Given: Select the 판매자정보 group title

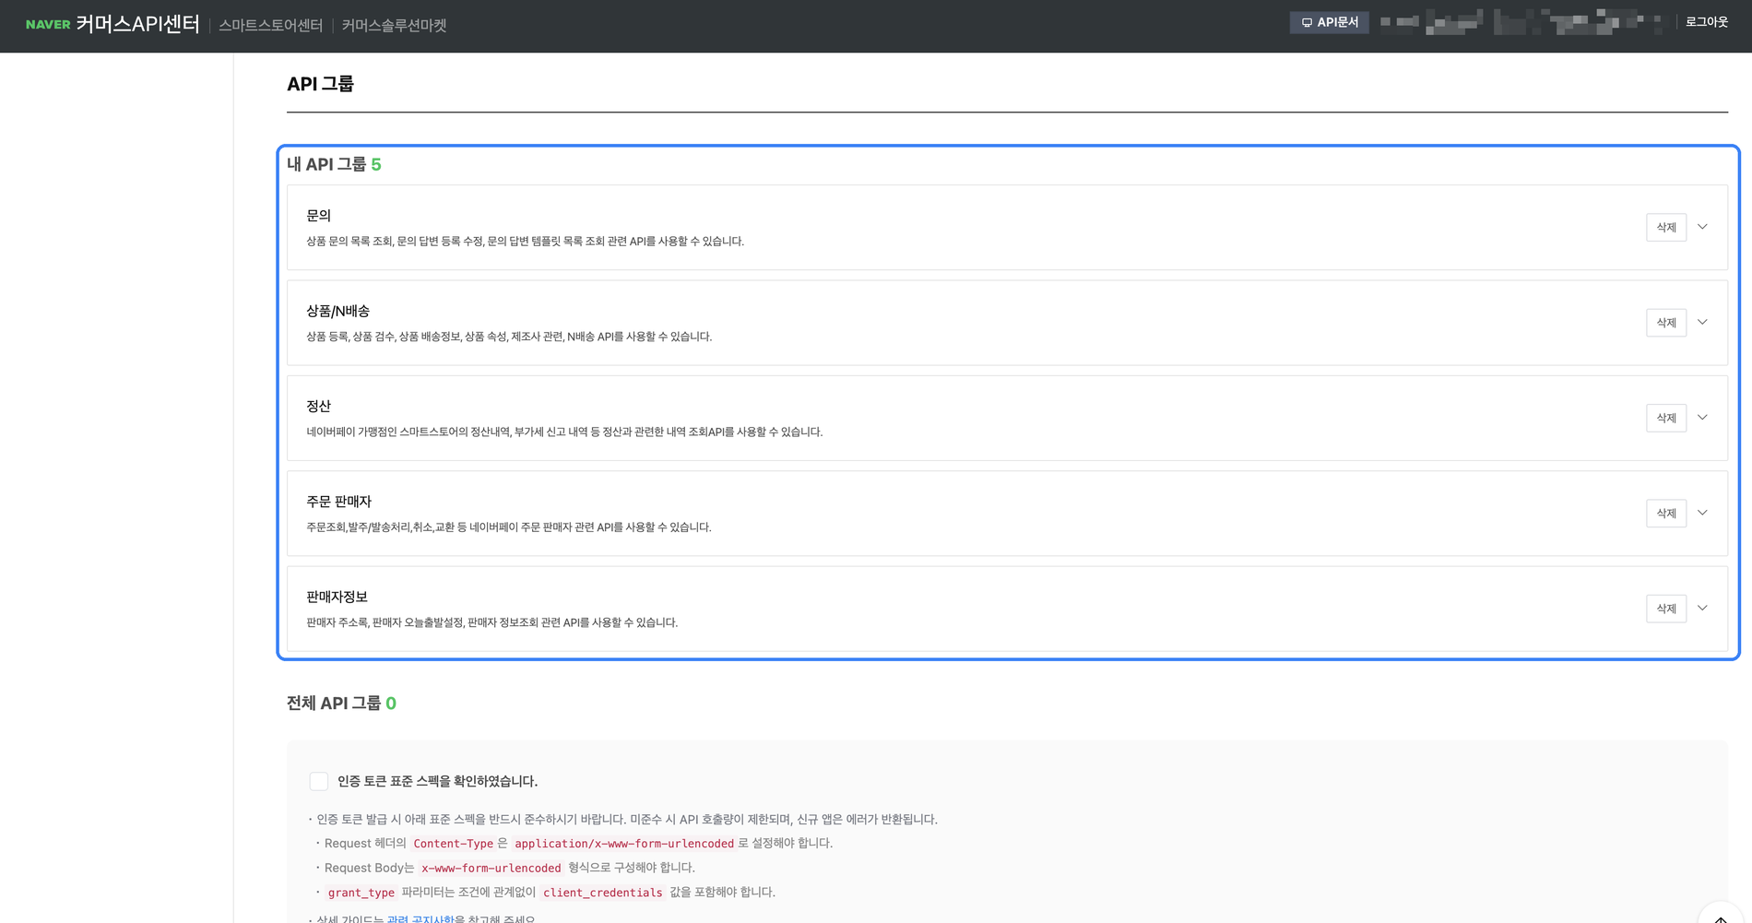Looking at the screenshot, I should coord(337,598).
